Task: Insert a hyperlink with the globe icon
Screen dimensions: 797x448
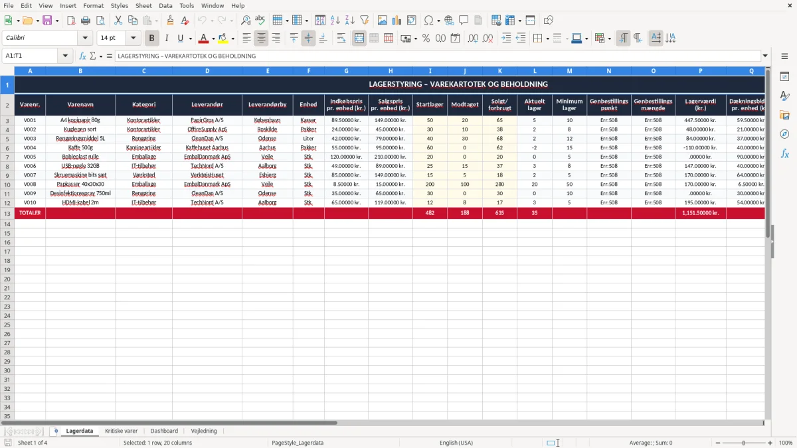Action: (449, 21)
